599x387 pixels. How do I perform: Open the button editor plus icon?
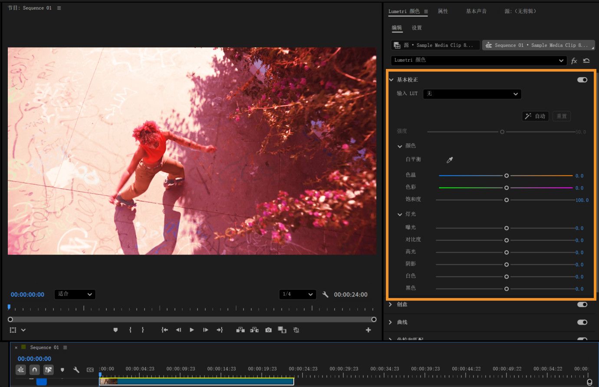point(368,330)
